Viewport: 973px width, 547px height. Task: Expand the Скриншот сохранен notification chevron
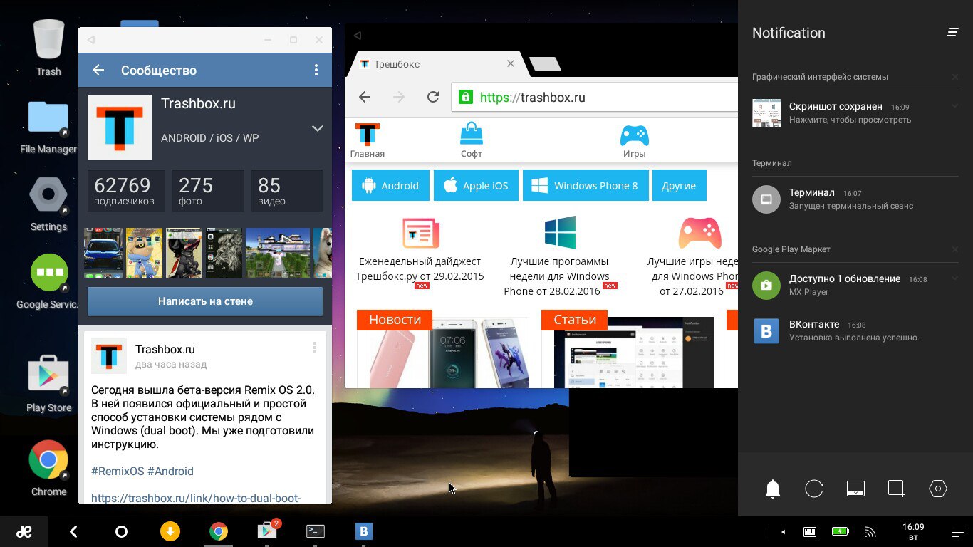tap(954, 106)
